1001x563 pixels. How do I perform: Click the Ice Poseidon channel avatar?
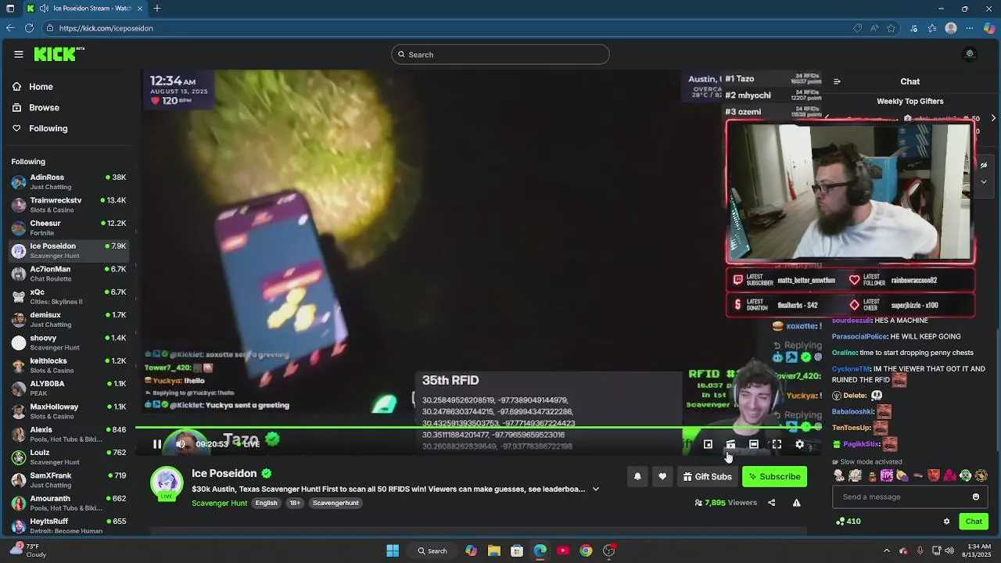point(166,483)
